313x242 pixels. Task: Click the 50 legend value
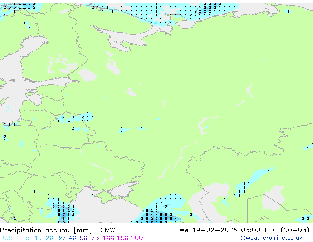[83, 238]
